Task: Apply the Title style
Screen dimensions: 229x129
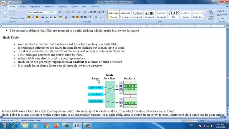Action: tap(174, 15)
